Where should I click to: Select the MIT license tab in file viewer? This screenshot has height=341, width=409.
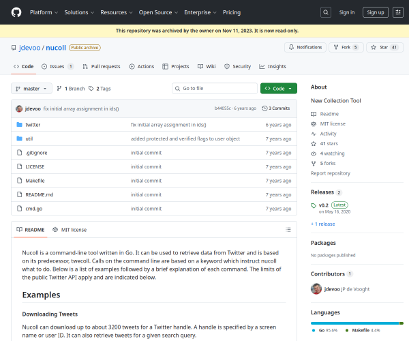coord(70,230)
